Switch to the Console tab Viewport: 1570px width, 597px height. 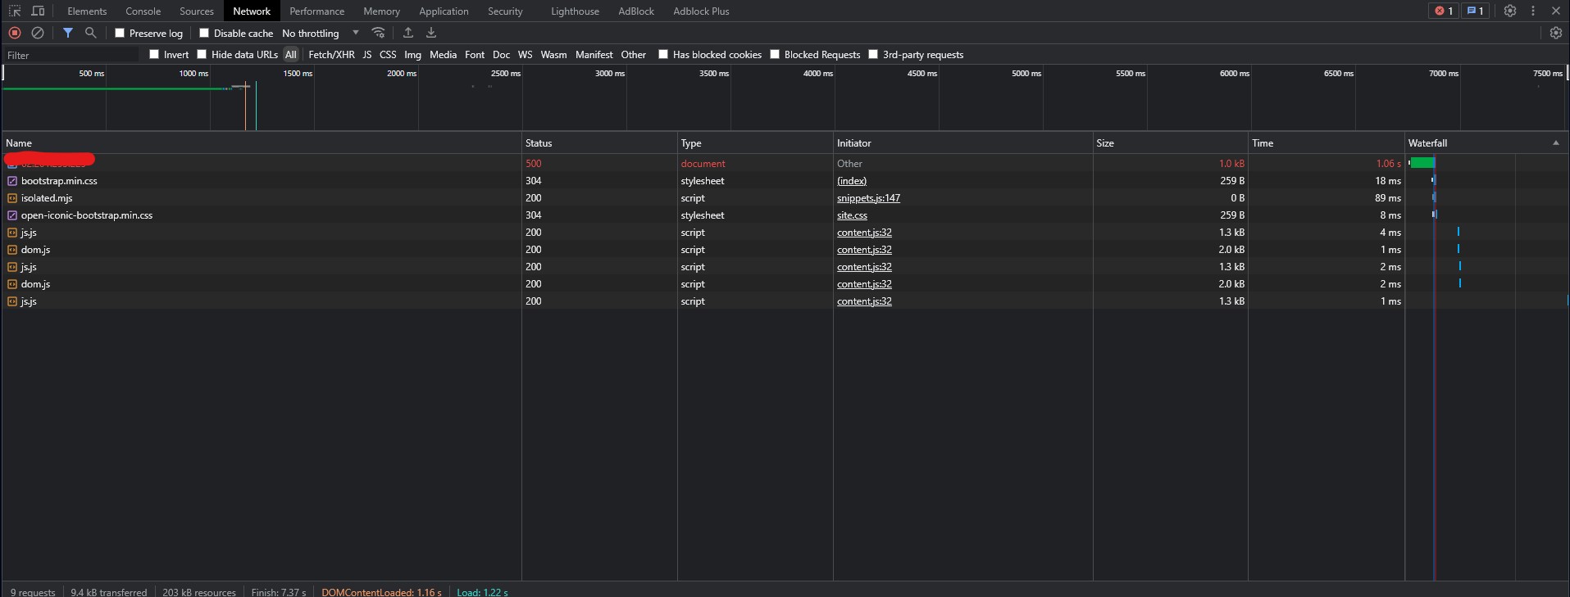tap(143, 11)
